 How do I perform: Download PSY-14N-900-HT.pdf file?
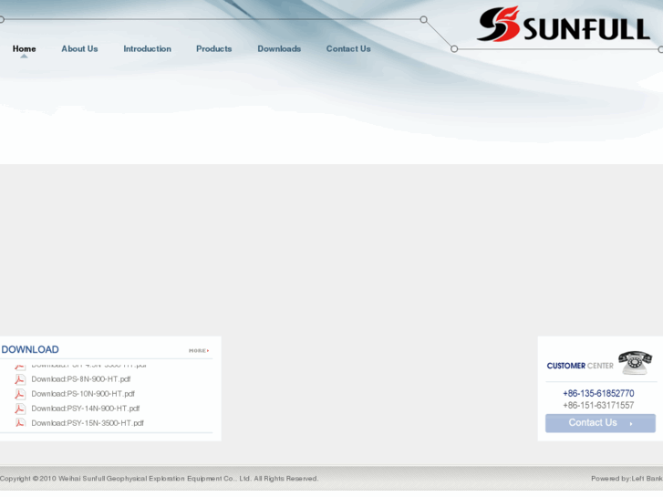click(86, 409)
